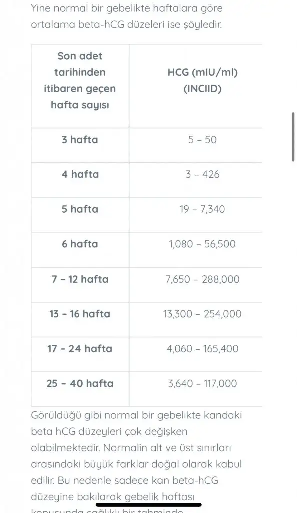Viewport: 297px width, 513px height.
Task: Click the value '4,060 – 165,400'
Action: [x=202, y=349]
